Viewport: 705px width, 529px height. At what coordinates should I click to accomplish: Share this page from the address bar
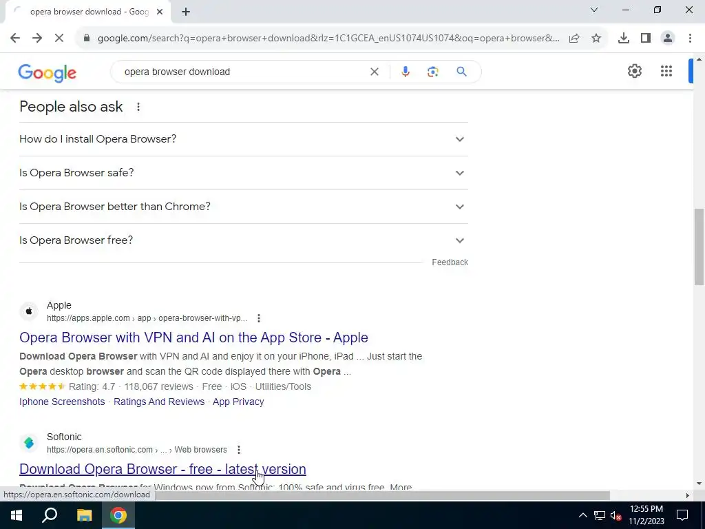(574, 39)
